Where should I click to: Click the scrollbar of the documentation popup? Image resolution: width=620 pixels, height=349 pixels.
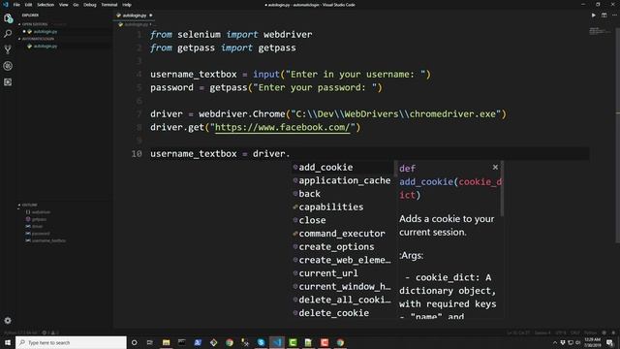point(502,188)
